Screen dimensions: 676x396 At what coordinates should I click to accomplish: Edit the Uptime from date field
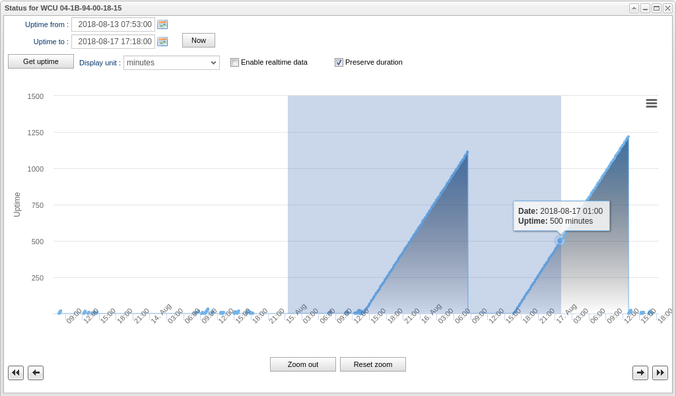pyautogui.click(x=114, y=24)
